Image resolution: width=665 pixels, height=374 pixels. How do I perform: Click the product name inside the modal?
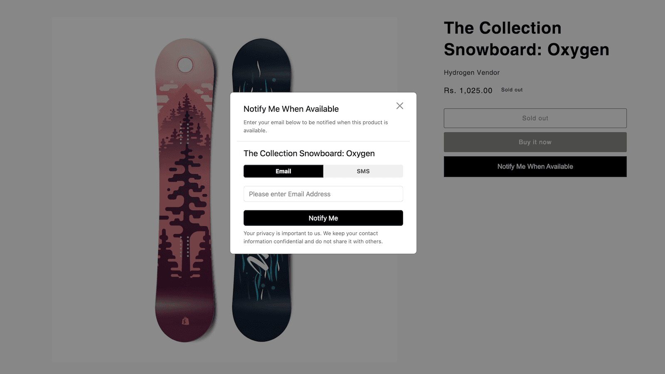[x=309, y=153]
